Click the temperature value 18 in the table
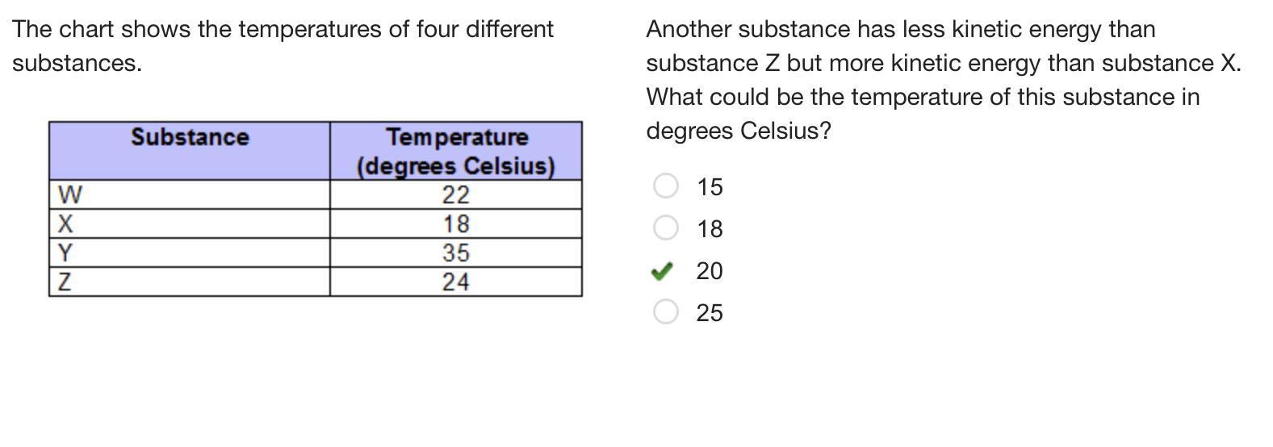 456,223
